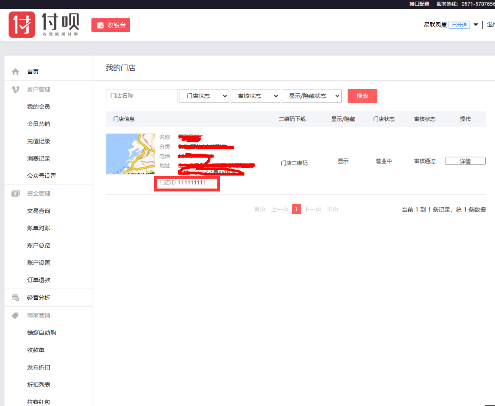Open the 审核状态 dropdown
Viewport: 495px width, 406px height.
pos(255,96)
